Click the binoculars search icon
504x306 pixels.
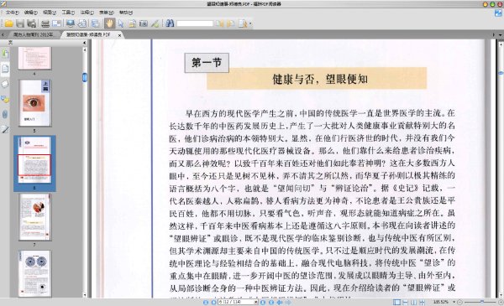pyautogui.click(x=170, y=23)
